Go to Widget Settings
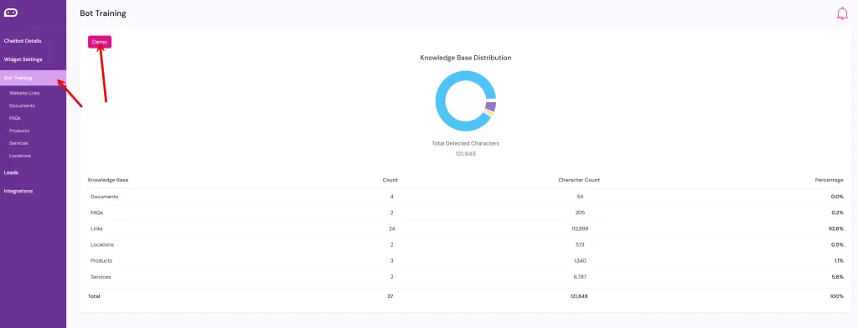858x328 pixels. (x=23, y=59)
